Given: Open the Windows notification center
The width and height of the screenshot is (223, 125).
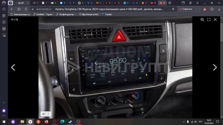Looking at the screenshot, I should click(217, 122).
